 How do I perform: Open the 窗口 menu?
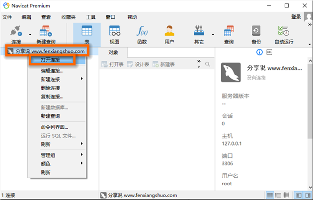click(110, 17)
